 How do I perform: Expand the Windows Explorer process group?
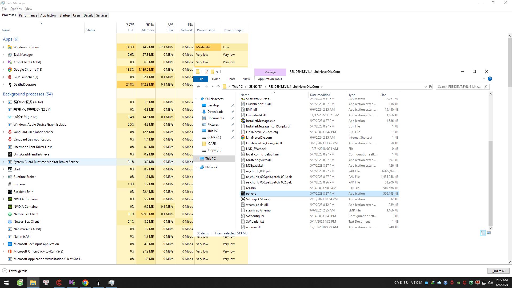(x=3, y=47)
